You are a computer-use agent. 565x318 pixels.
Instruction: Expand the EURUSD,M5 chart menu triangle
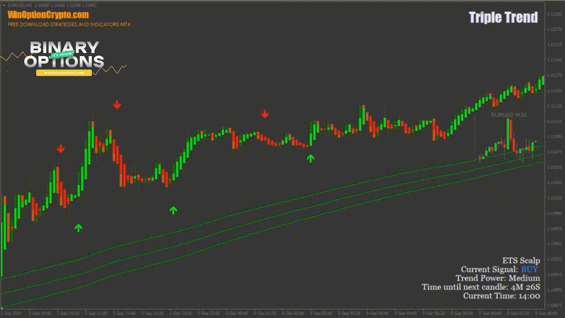pyautogui.click(x=4, y=5)
